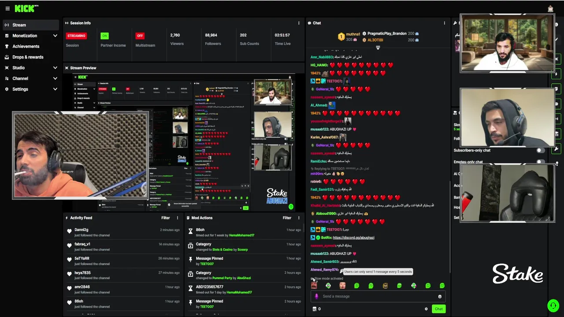Click the Stream Preview video

(x=184, y=143)
